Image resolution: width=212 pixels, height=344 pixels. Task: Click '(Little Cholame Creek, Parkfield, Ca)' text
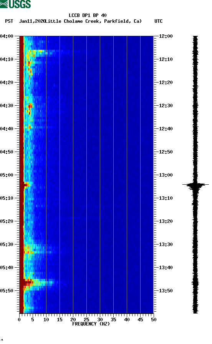(93, 21)
